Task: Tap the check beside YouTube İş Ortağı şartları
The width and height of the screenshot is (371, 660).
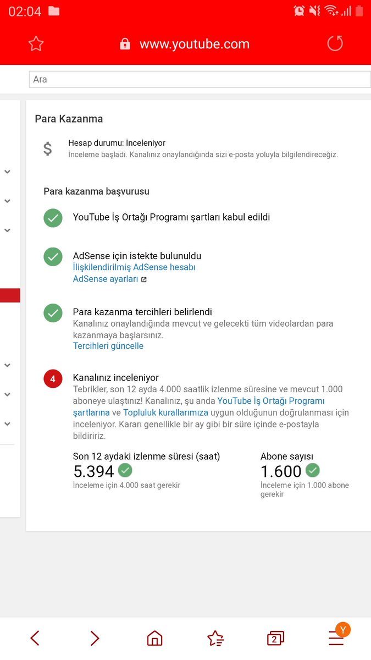Action: tap(53, 218)
